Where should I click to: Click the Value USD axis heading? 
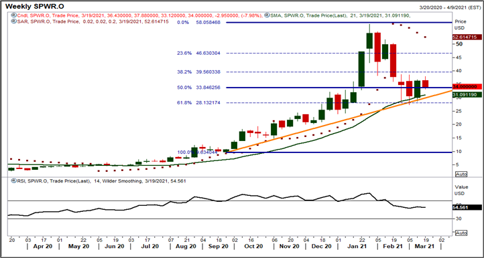(461, 190)
